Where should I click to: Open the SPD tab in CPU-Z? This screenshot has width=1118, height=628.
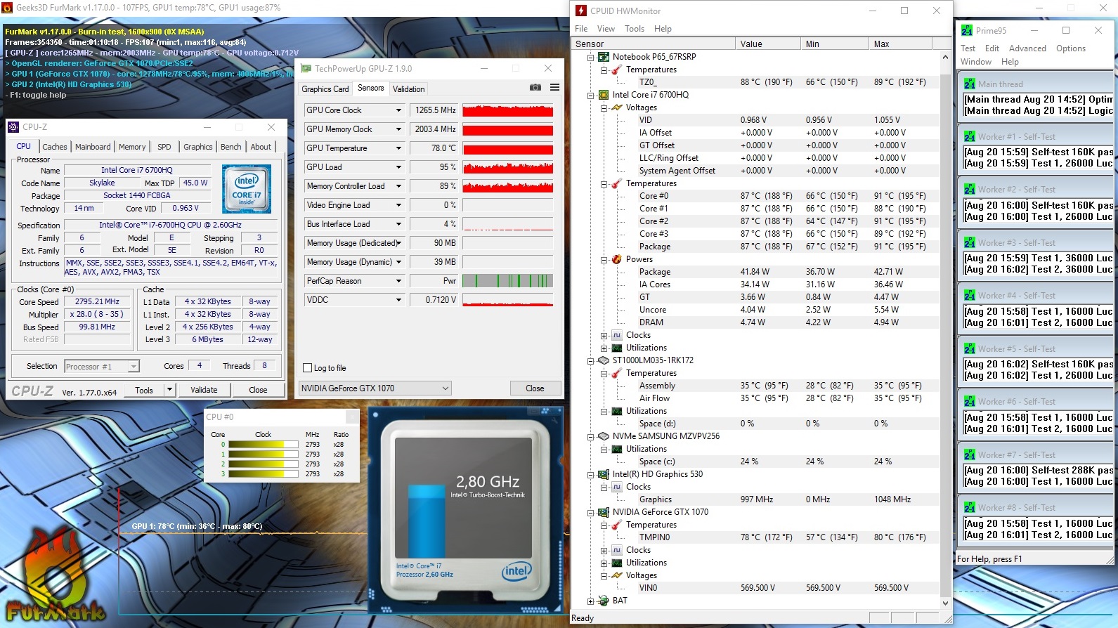[164, 147]
